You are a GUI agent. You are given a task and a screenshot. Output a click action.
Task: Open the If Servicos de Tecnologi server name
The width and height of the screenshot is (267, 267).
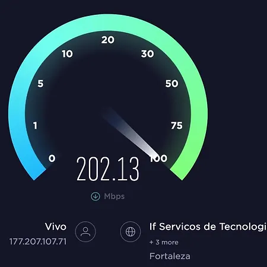[x=208, y=227]
